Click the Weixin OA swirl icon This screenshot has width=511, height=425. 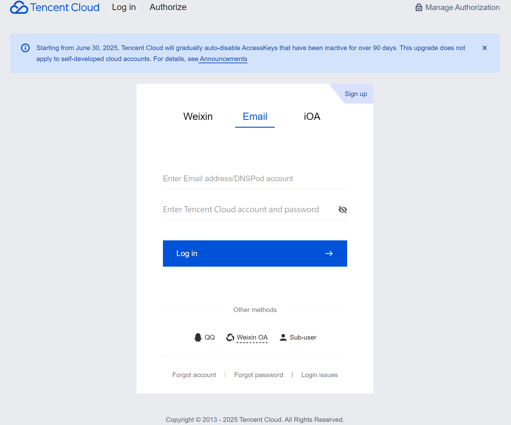click(230, 337)
